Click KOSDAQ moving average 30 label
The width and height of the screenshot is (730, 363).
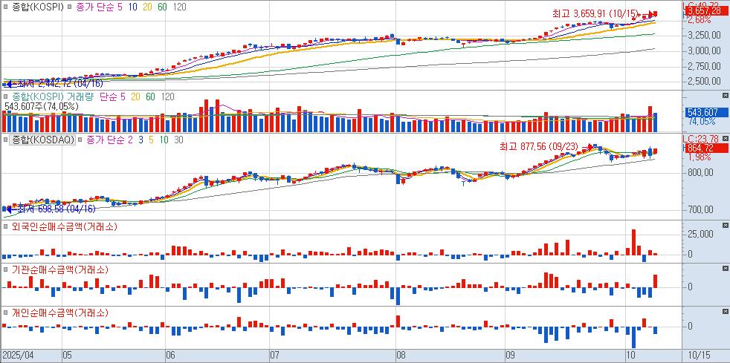[178, 140]
